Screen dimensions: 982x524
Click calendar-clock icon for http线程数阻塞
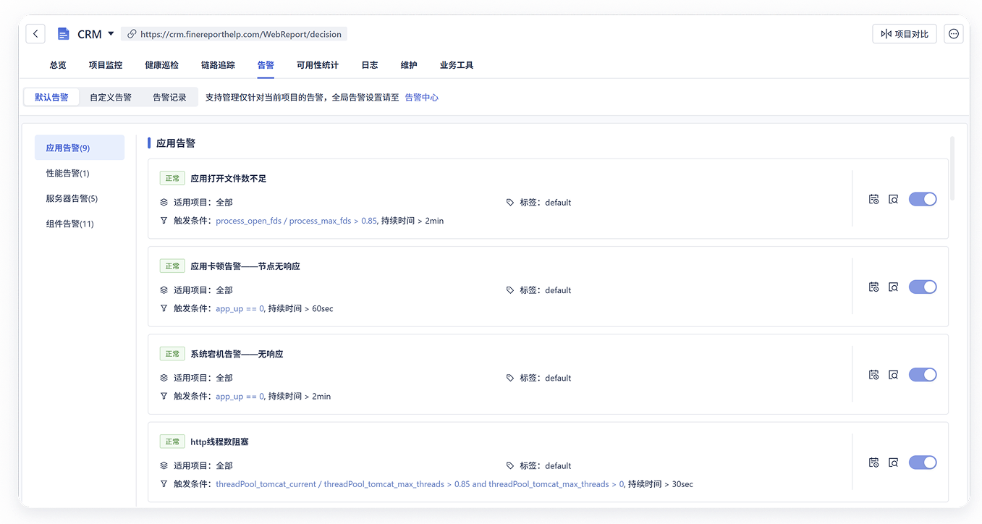pos(873,462)
